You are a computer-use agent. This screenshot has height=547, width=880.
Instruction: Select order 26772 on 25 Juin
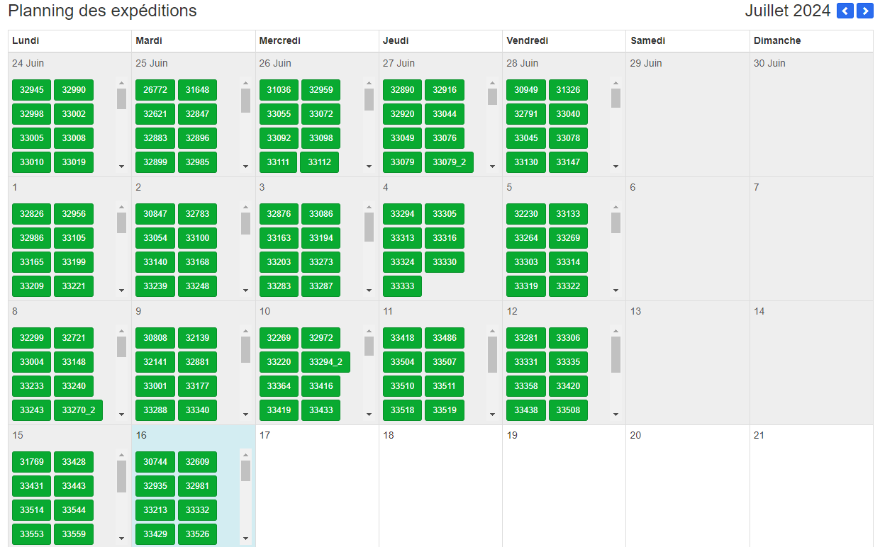click(155, 90)
